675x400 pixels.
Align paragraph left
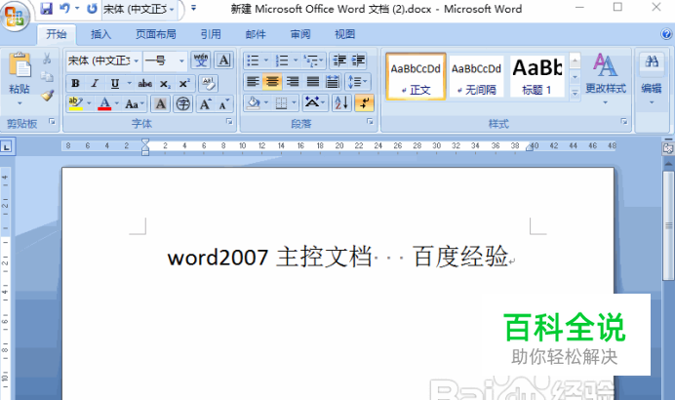tap(253, 82)
